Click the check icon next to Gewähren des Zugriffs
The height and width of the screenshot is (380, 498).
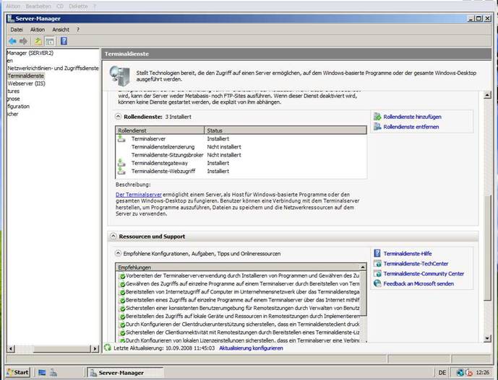point(122,284)
